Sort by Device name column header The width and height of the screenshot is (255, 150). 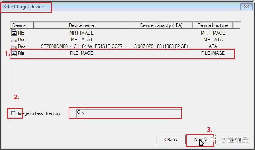[81, 25]
